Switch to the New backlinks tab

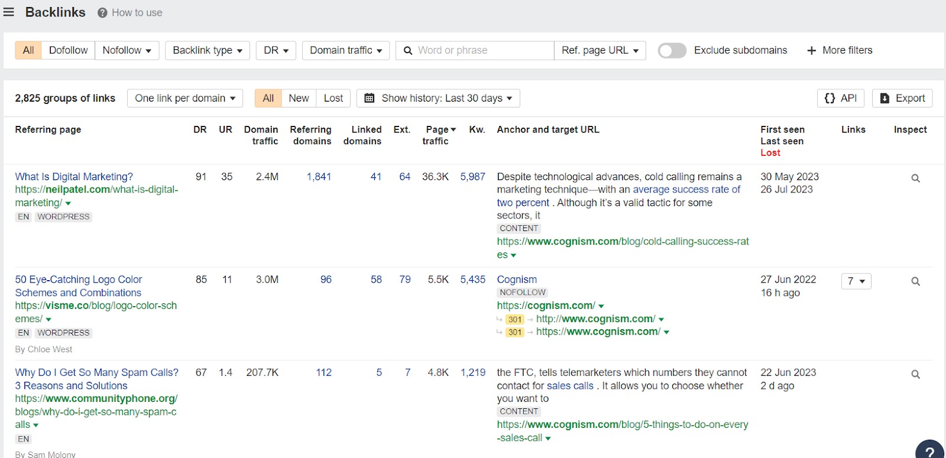pos(299,98)
